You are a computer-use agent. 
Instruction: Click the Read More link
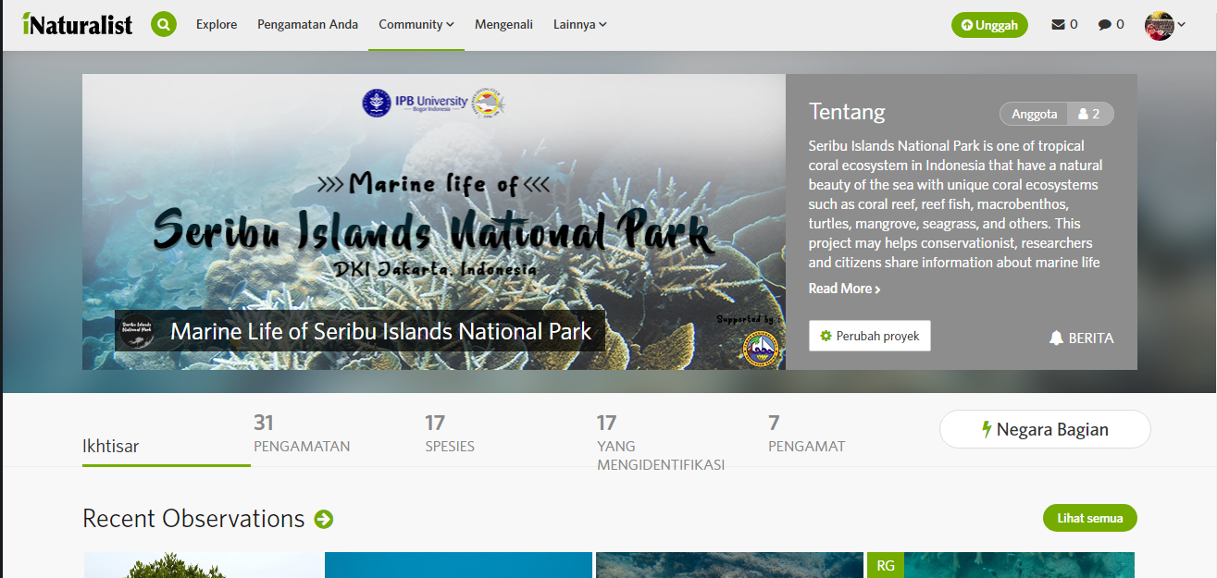click(x=844, y=289)
